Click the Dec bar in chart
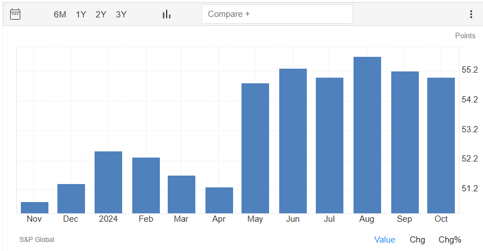The width and height of the screenshot is (483, 251). click(x=71, y=199)
